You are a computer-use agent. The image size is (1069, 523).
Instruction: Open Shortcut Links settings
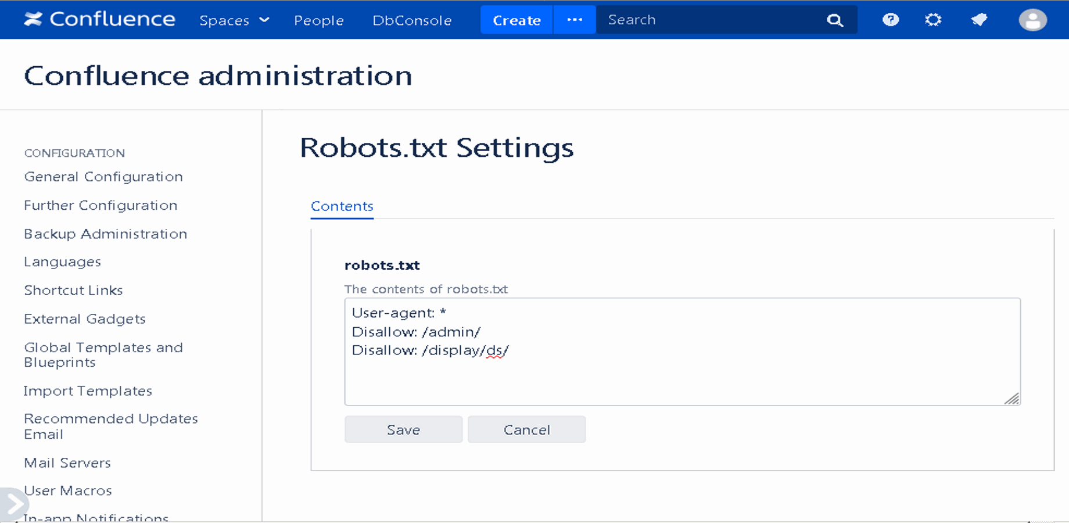[x=73, y=290]
